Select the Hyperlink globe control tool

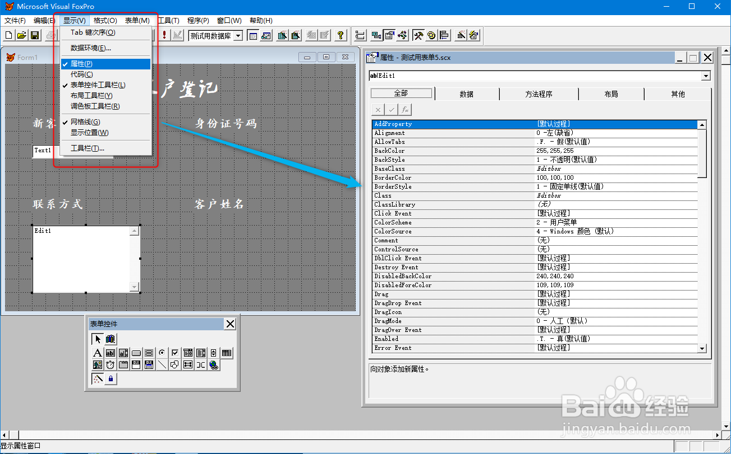coord(214,365)
